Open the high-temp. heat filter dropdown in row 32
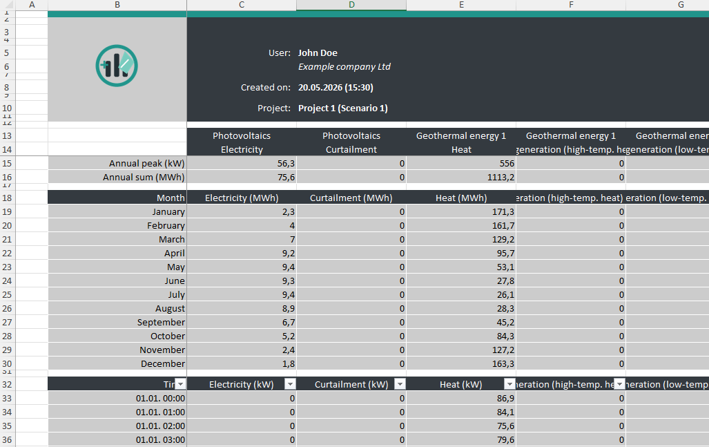The image size is (709, 447). (620, 384)
